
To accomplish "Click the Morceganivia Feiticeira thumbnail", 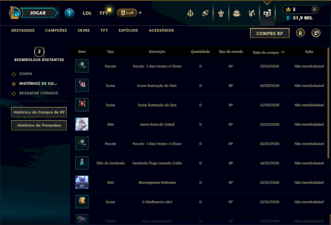I will pyautogui.click(x=82, y=182).
